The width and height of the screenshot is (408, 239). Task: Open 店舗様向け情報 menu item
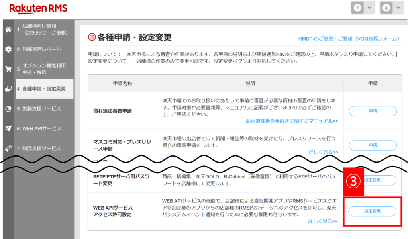coord(45,29)
